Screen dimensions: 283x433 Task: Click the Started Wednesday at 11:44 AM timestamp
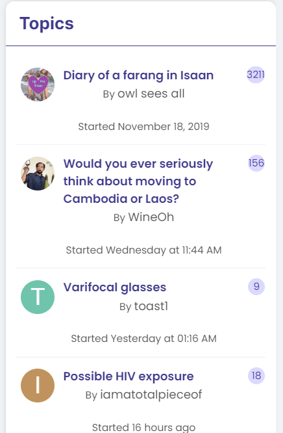[x=143, y=250]
